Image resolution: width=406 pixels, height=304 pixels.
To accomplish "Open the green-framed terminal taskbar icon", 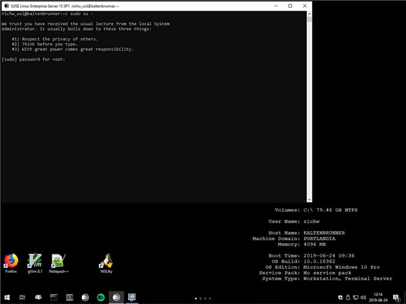I will point(69,297).
